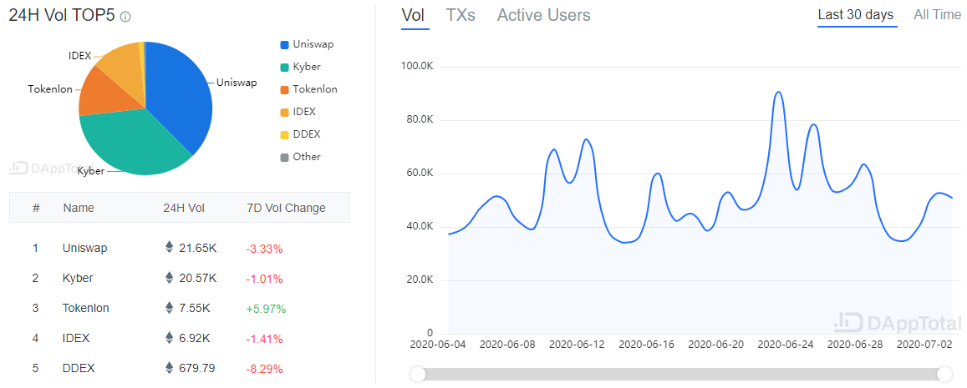Toggle the Uniswap legend color square
967x388 pixels.
pos(284,44)
